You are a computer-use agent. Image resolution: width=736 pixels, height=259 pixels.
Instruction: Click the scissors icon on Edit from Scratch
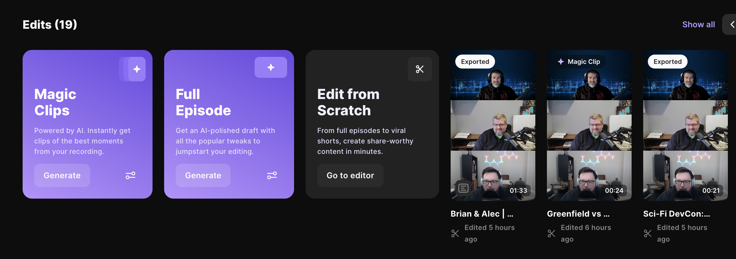[x=420, y=69]
